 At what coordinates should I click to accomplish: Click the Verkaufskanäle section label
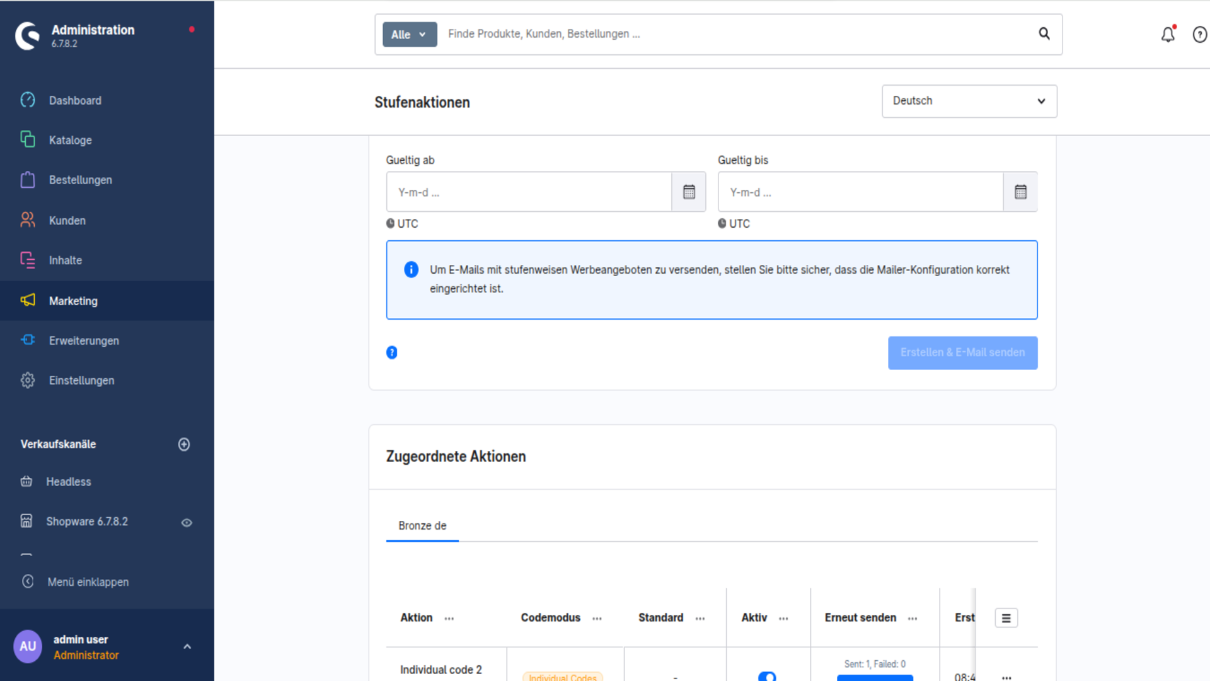[x=58, y=445]
